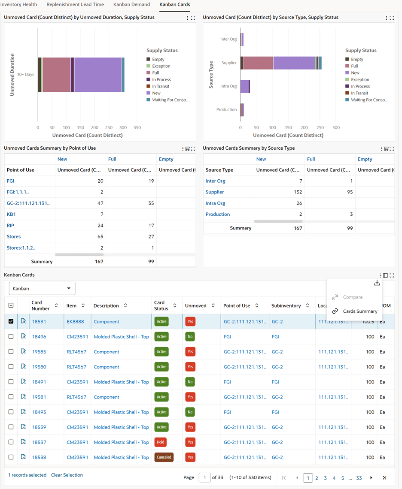Open detail view icon for card 19580
The width and height of the screenshot is (402, 489).
24,366
